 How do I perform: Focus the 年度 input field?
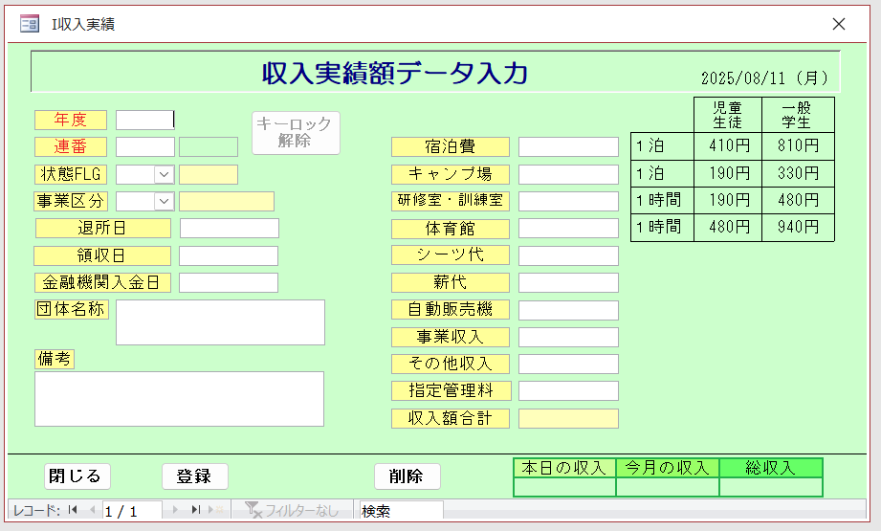144,120
